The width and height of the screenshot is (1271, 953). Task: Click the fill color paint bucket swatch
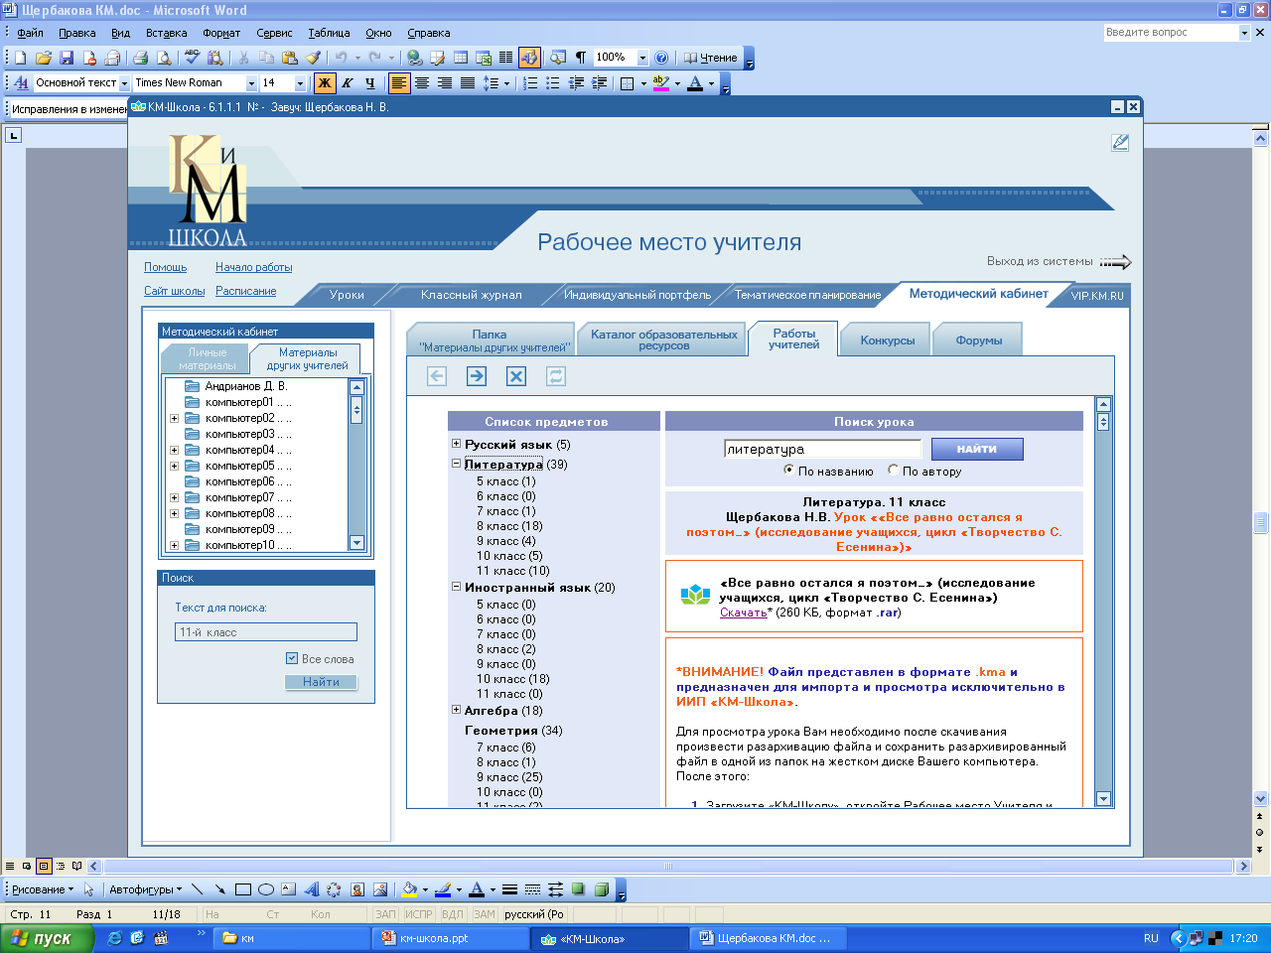click(409, 889)
